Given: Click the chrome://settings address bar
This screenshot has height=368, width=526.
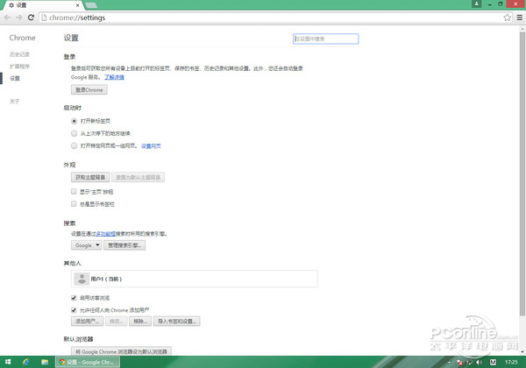Looking at the screenshot, I should click(270, 18).
